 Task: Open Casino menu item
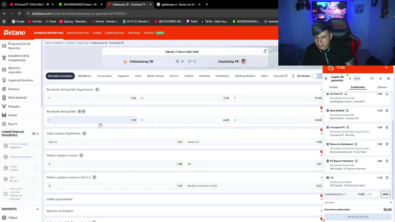[97, 33]
